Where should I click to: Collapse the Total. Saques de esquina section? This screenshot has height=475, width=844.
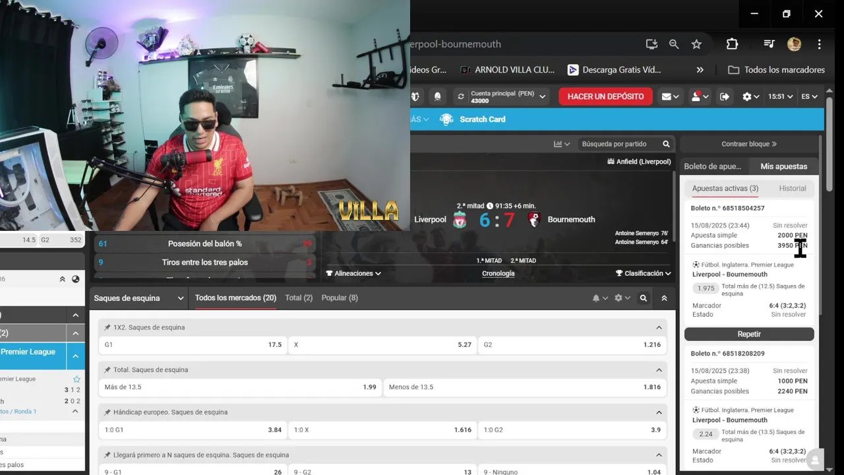coord(659,370)
